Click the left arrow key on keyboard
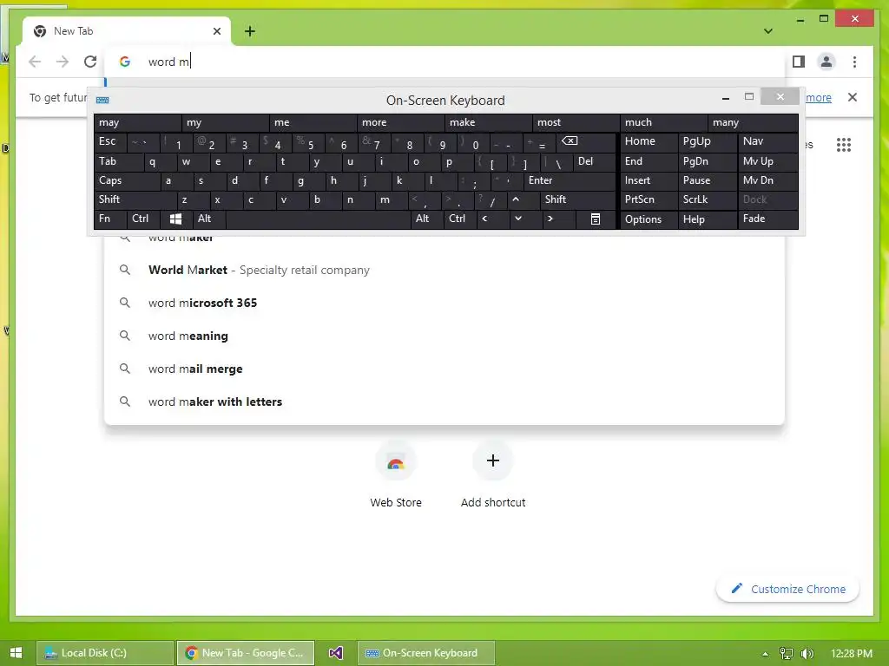Screen dimensions: 889x666 click(x=493, y=219)
